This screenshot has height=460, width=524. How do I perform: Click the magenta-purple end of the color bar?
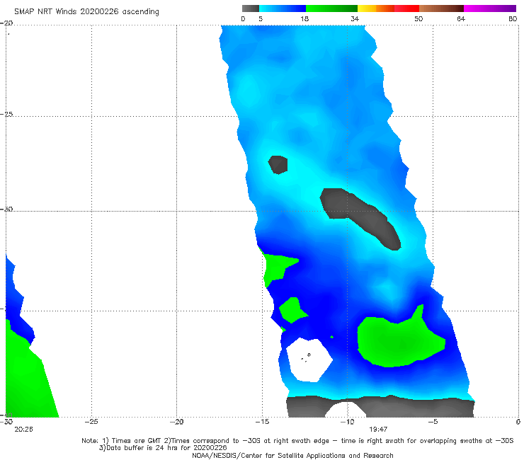coord(490,8)
